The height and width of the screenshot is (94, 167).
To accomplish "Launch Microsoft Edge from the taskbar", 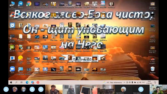I will (27, 83).
